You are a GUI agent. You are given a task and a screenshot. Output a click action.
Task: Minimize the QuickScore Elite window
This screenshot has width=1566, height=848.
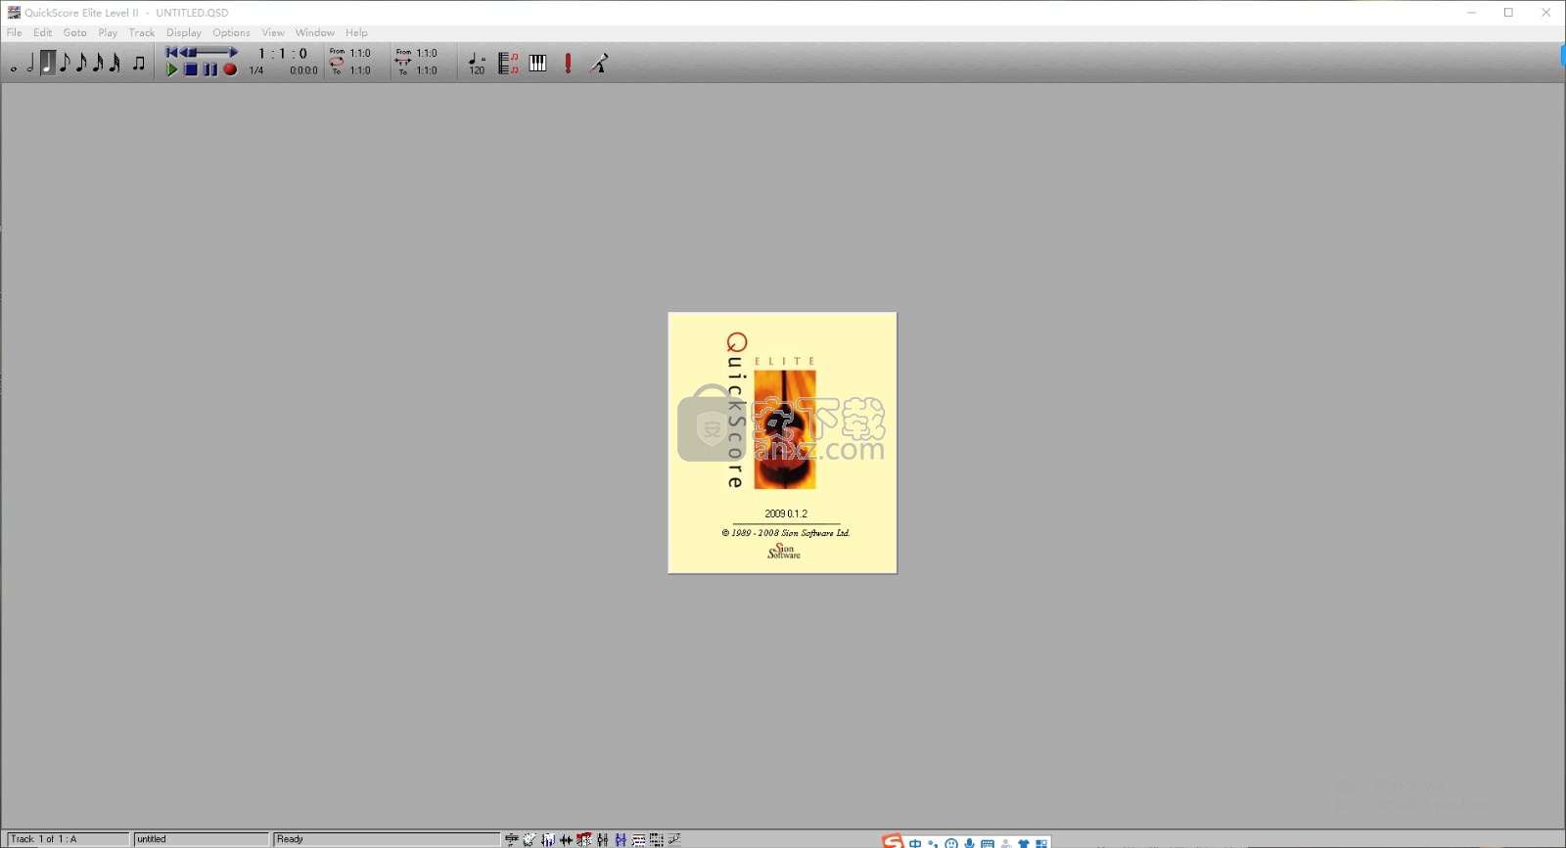point(1472,13)
